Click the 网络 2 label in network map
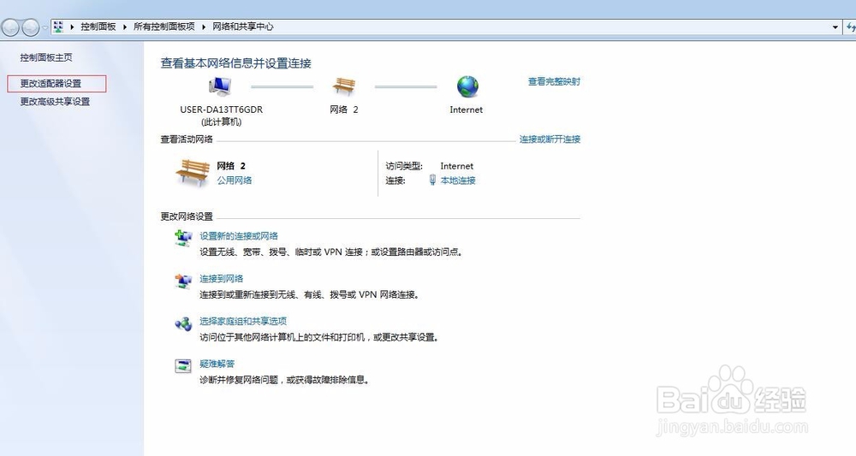 coord(344,110)
